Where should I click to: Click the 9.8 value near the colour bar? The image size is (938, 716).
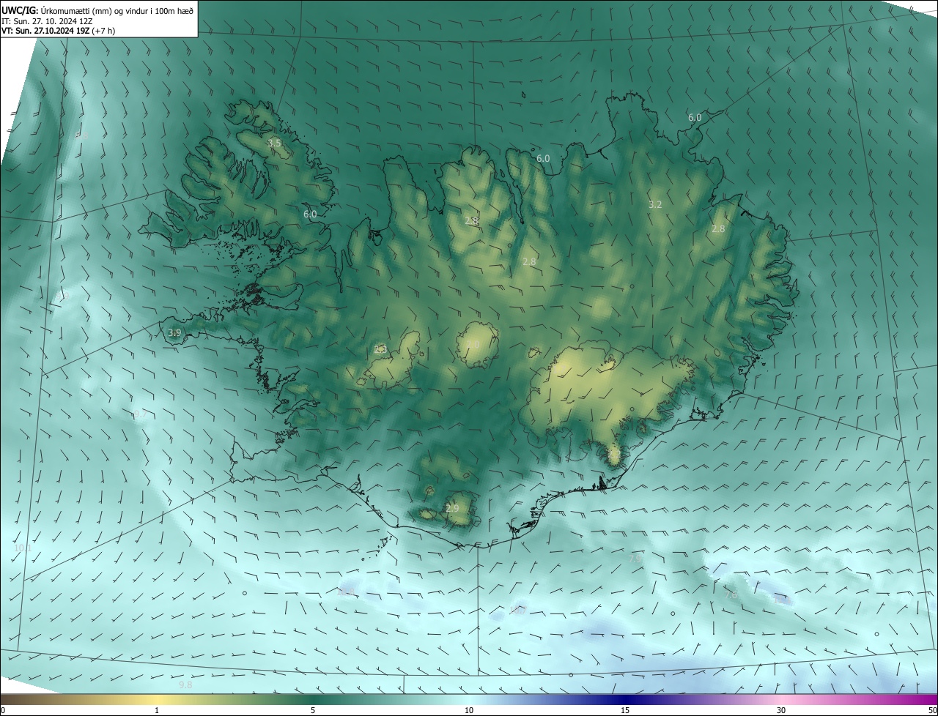[x=185, y=685]
